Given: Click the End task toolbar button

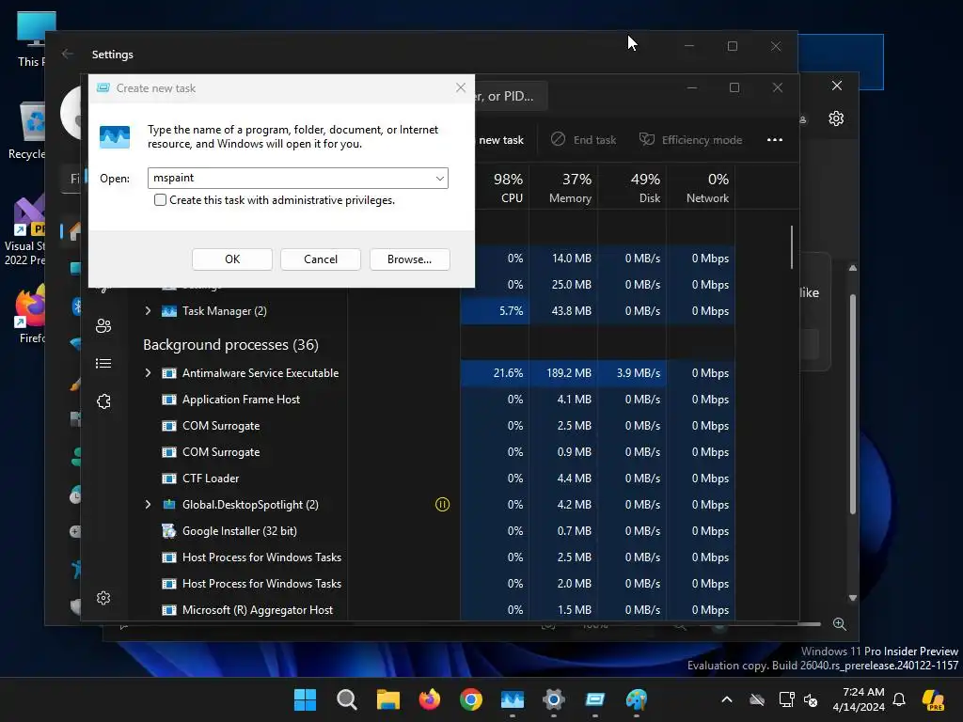Looking at the screenshot, I should click(583, 139).
